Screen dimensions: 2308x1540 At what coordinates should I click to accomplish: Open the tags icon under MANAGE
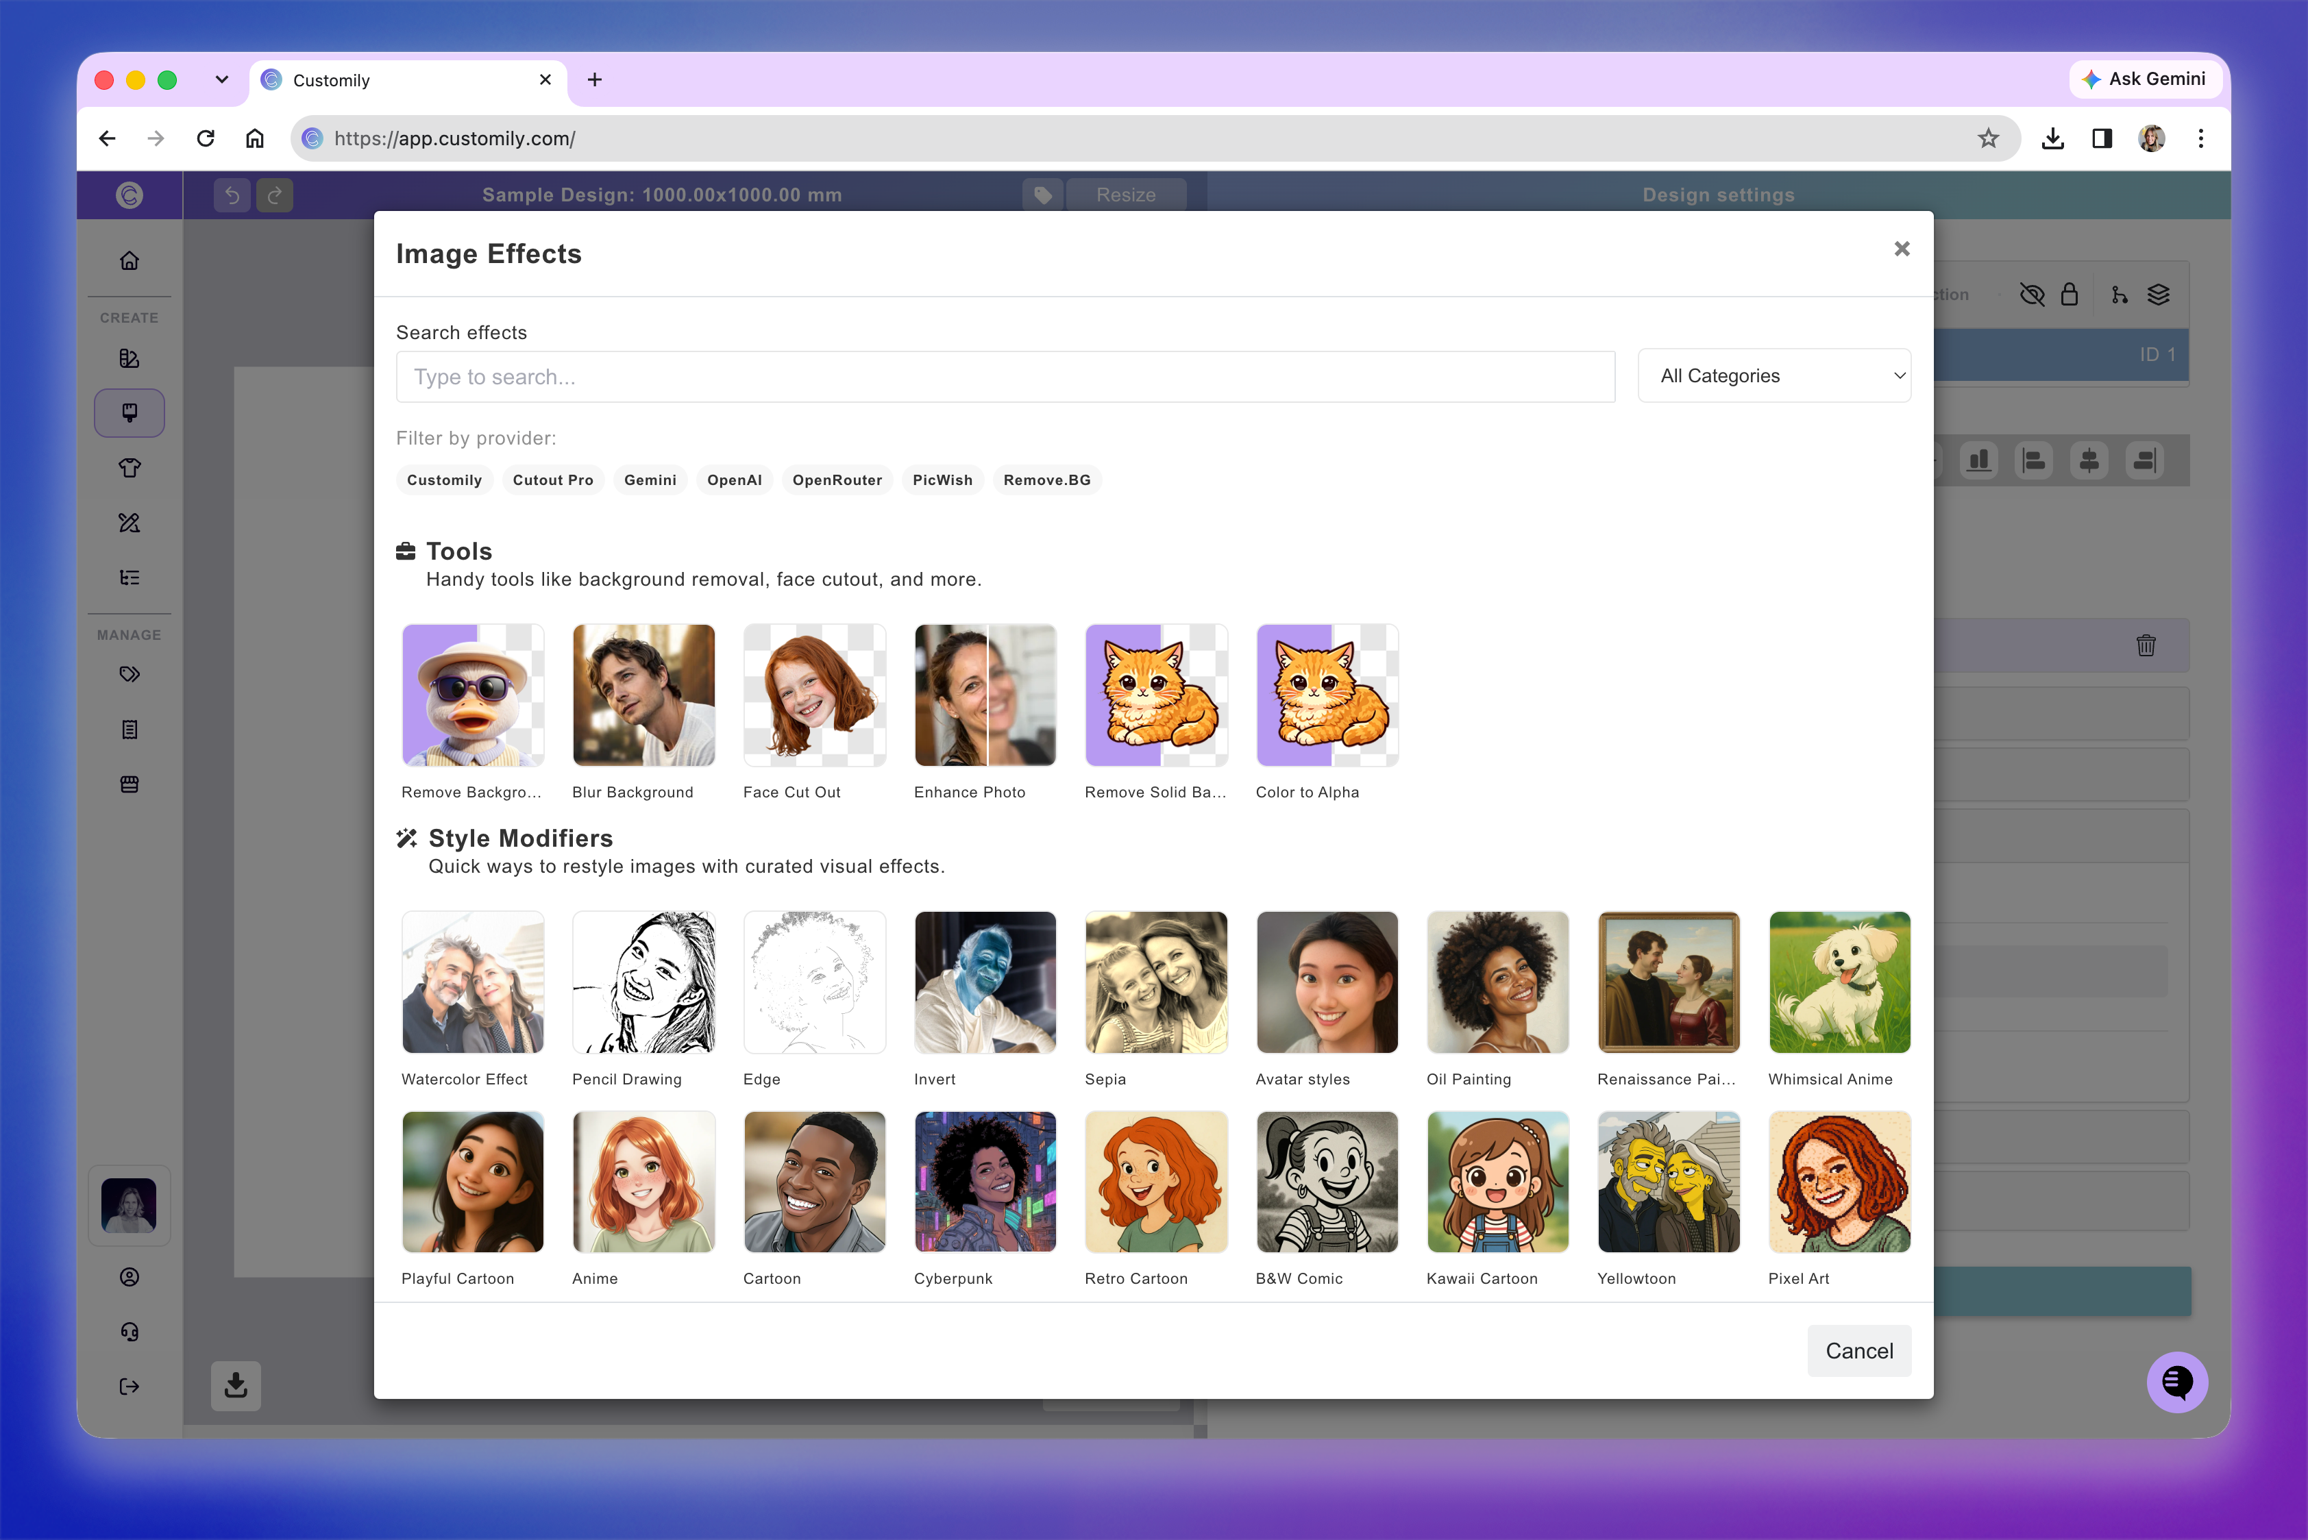click(129, 675)
